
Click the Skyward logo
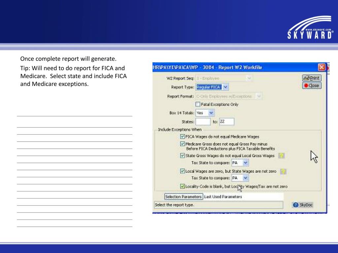[310, 27]
